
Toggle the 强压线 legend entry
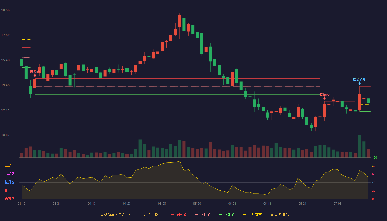178,214
